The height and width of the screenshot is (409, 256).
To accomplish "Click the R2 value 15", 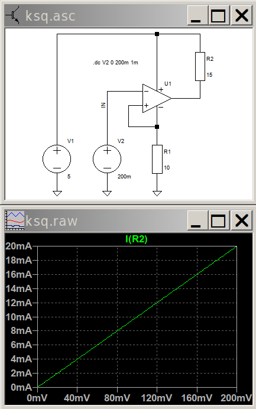I will coord(209,75).
